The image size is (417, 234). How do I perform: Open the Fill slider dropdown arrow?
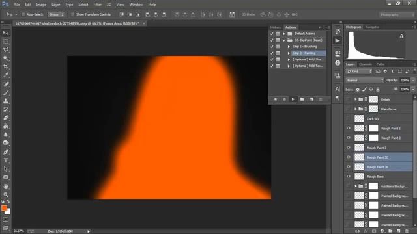point(413,90)
